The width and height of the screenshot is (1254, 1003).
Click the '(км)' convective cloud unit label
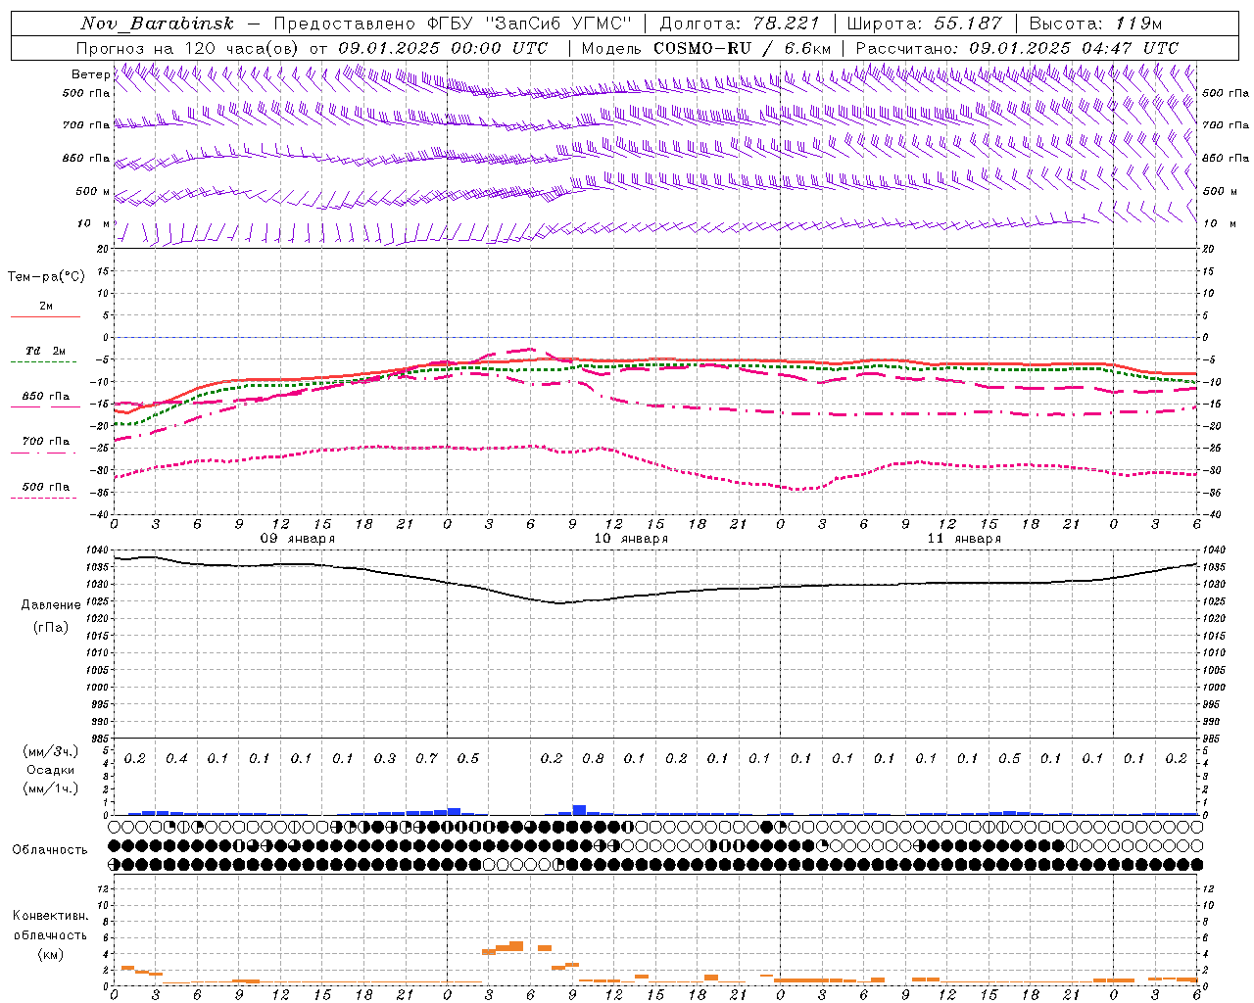(51, 954)
